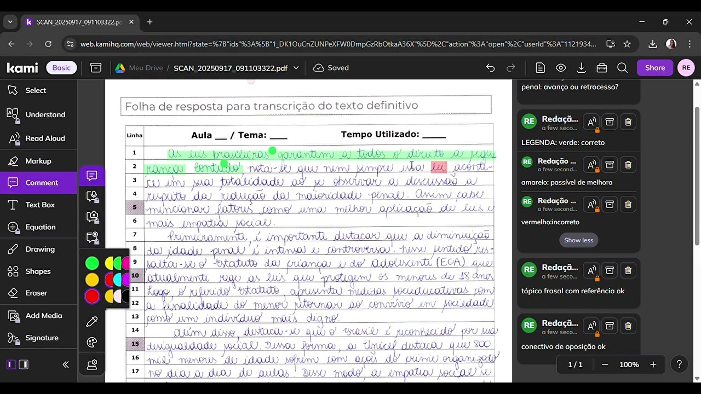This screenshot has height=394, width=701.
Task: Read aloud the 'amarelo: passível de melhora' comment
Action: click(x=591, y=165)
